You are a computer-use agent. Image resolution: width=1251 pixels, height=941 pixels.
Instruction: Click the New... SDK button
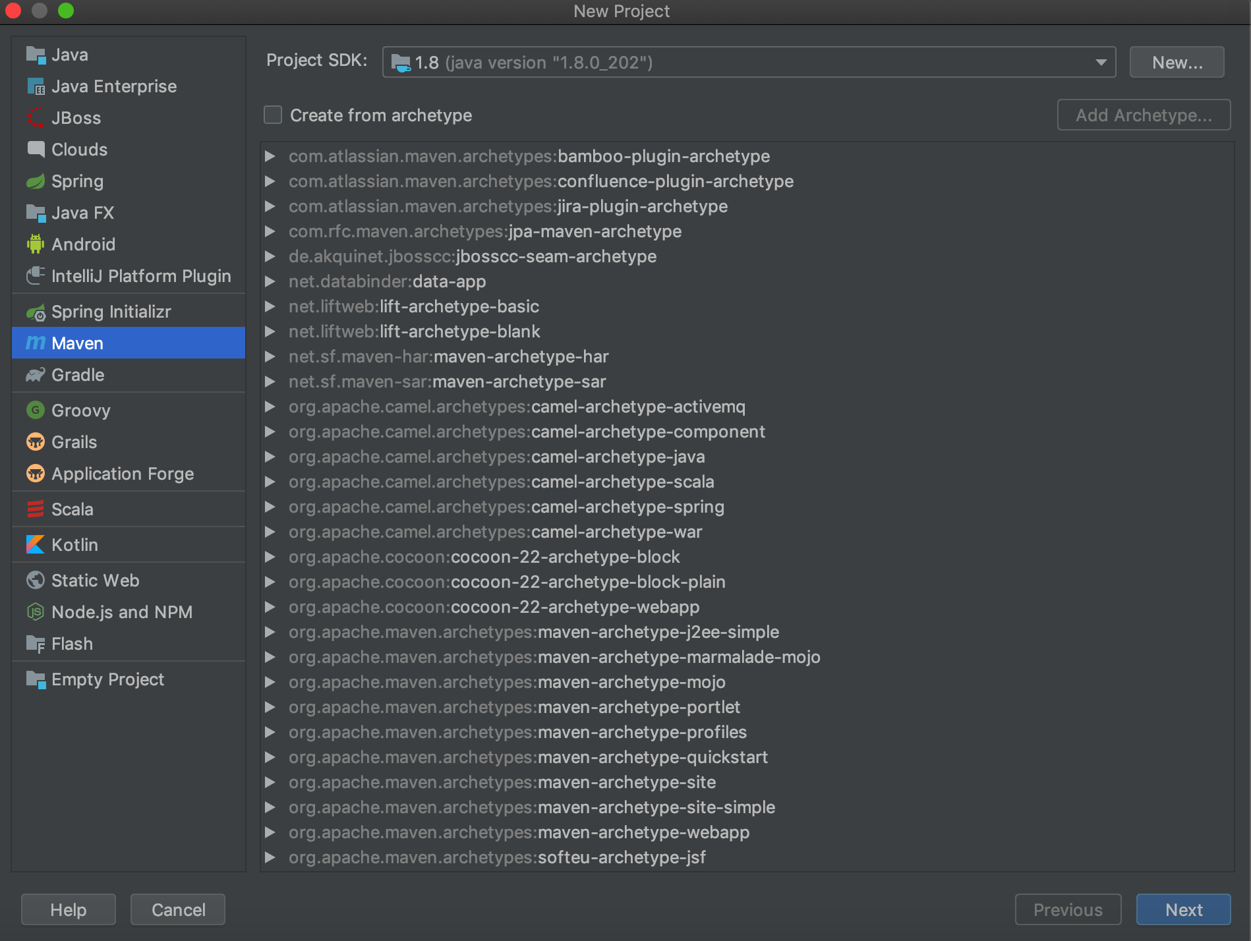[x=1177, y=63]
